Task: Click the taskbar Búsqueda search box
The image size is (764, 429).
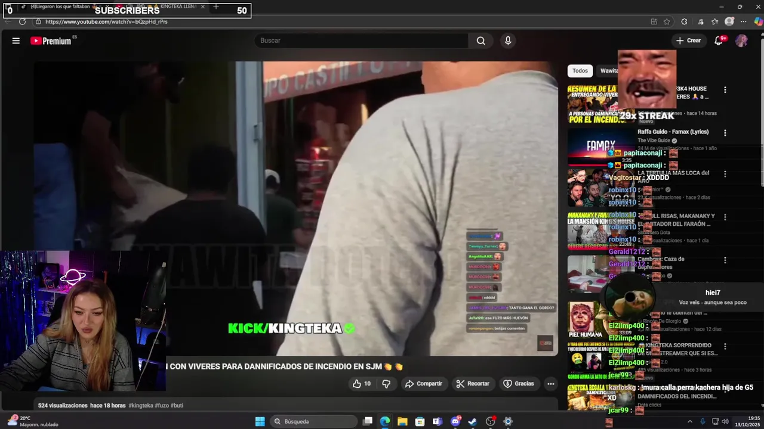Action: click(x=314, y=421)
